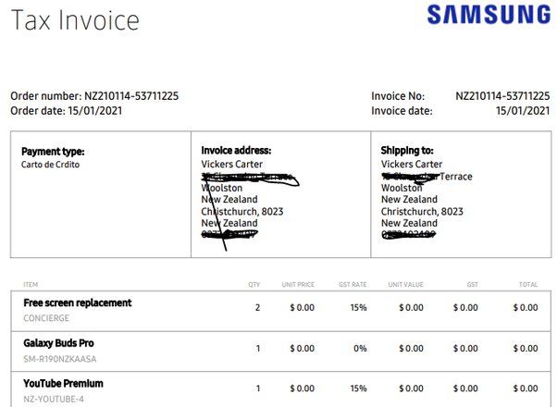Click quantity 2 for screen replacement
This screenshot has width=557, height=407.
pyautogui.click(x=257, y=307)
